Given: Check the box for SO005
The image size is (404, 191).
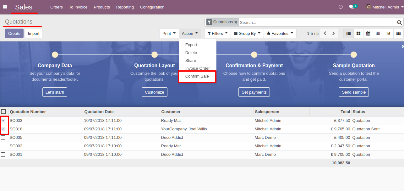Looking at the screenshot, I should pos(3,138).
